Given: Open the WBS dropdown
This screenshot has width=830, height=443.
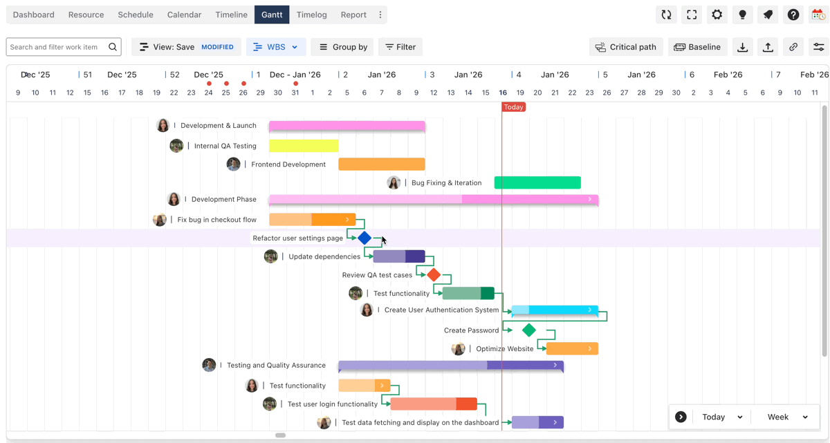Looking at the screenshot, I should [x=276, y=47].
